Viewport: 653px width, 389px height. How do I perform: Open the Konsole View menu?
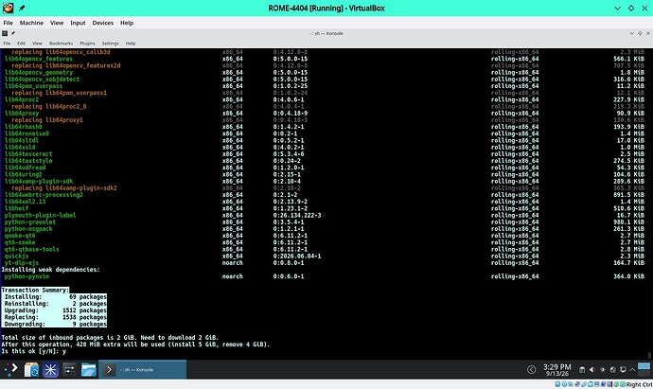pos(37,44)
